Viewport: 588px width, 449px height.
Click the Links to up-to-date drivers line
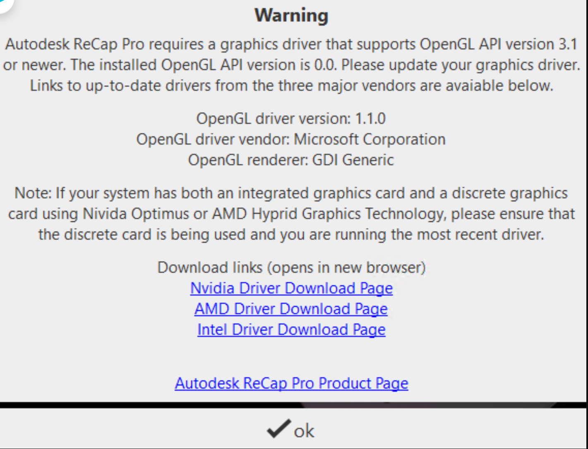pyautogui.click(x=291, y=86)
